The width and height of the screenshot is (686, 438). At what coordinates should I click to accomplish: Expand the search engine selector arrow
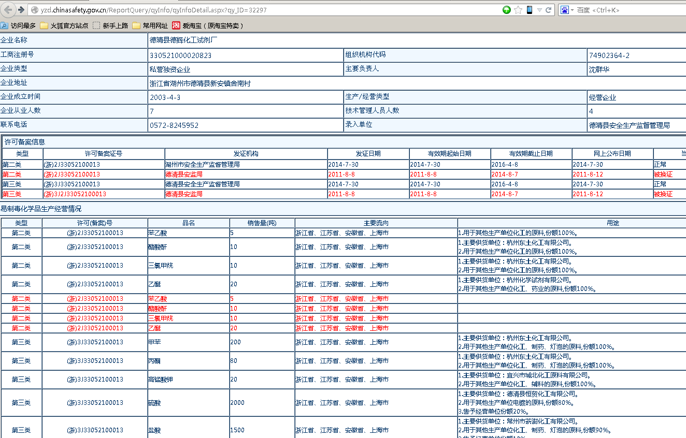[572, 10]
